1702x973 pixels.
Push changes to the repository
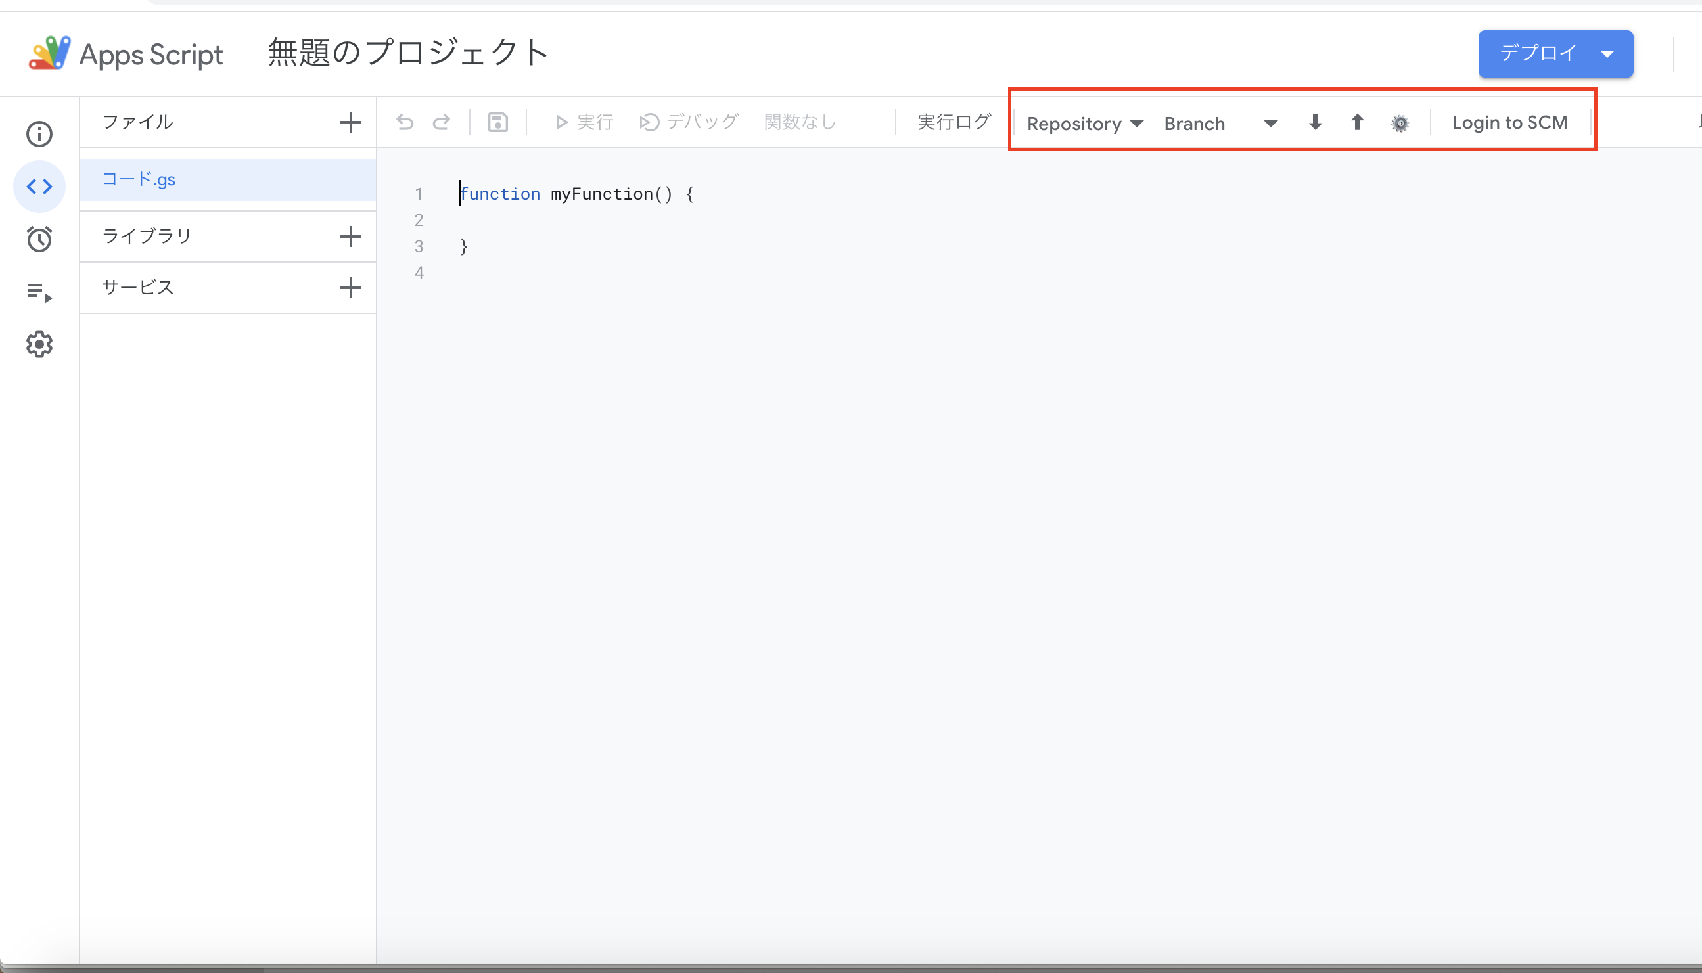pos(1357,123)
